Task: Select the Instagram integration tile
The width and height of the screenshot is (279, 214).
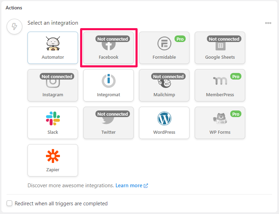Action: (x=53, y=85)
